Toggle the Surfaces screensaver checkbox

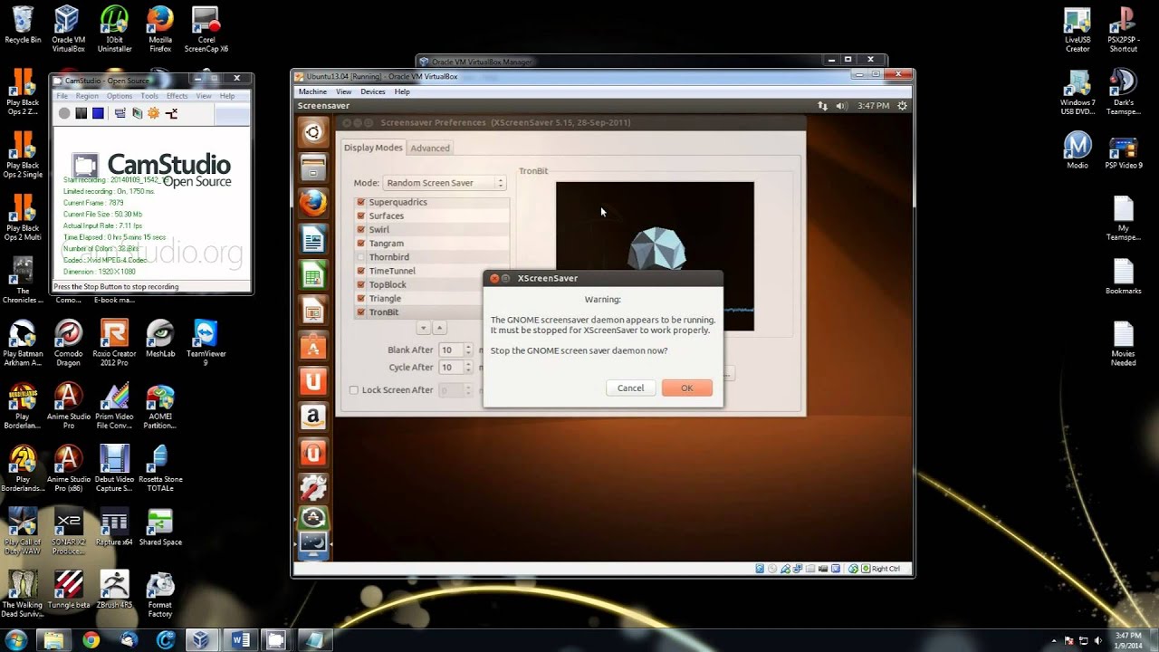tap(361, 216)
